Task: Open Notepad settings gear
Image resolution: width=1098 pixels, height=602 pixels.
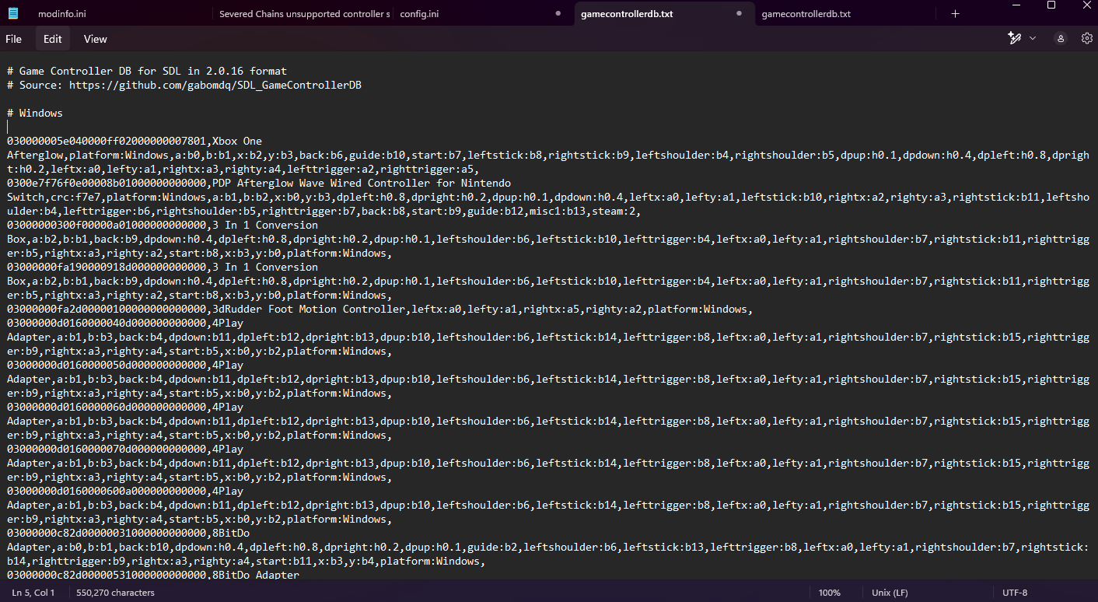Action: click(1086, 38)
